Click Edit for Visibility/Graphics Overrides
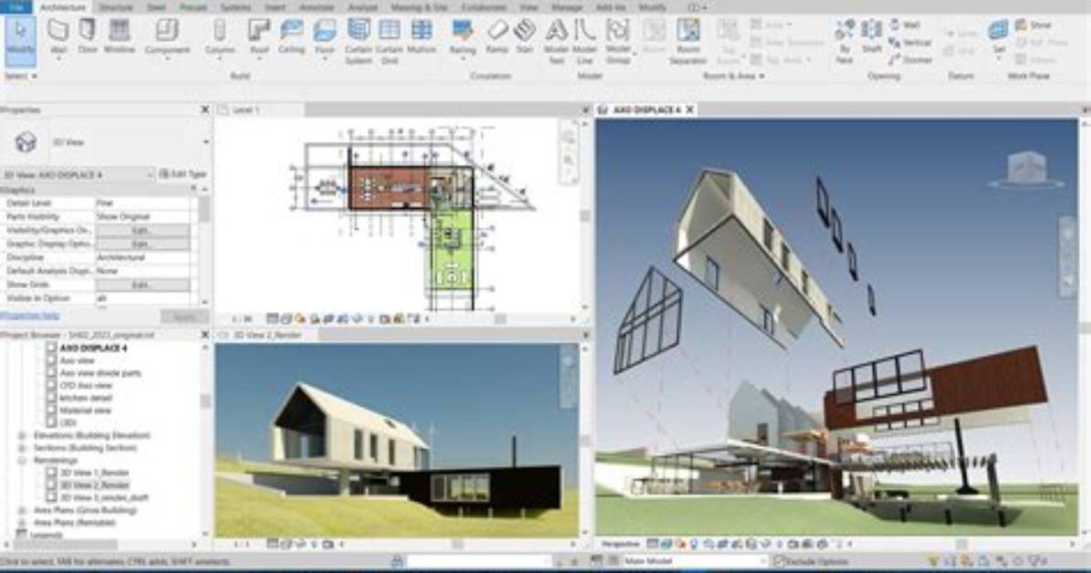The width and height of the screenshot is (1091, 573). pyautogui.click(x=142, y=231)
